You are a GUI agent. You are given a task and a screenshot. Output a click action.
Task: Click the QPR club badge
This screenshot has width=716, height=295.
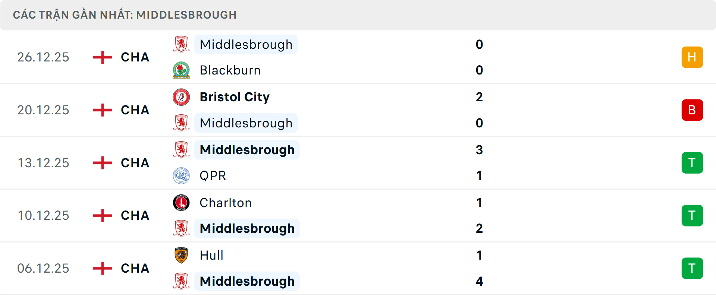(x=182, y=175)
